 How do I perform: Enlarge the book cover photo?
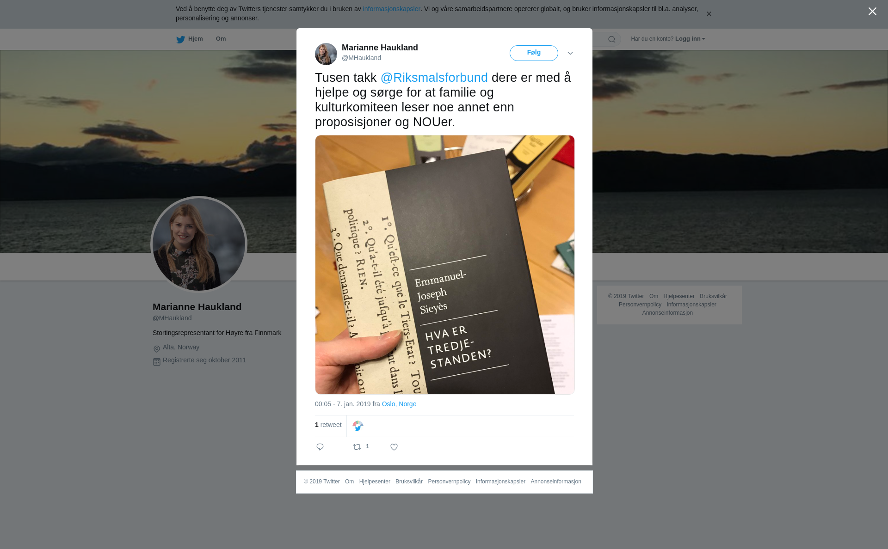tap(444, 265)
